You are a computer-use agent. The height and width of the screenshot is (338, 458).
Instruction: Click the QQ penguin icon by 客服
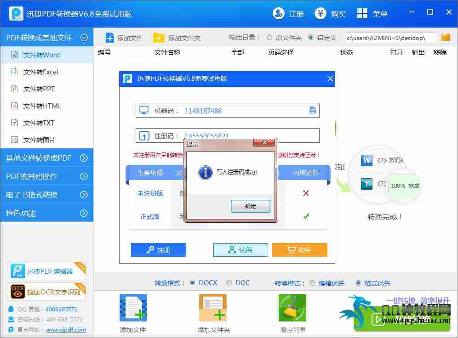pyautogui.click(x=11, y=309)
